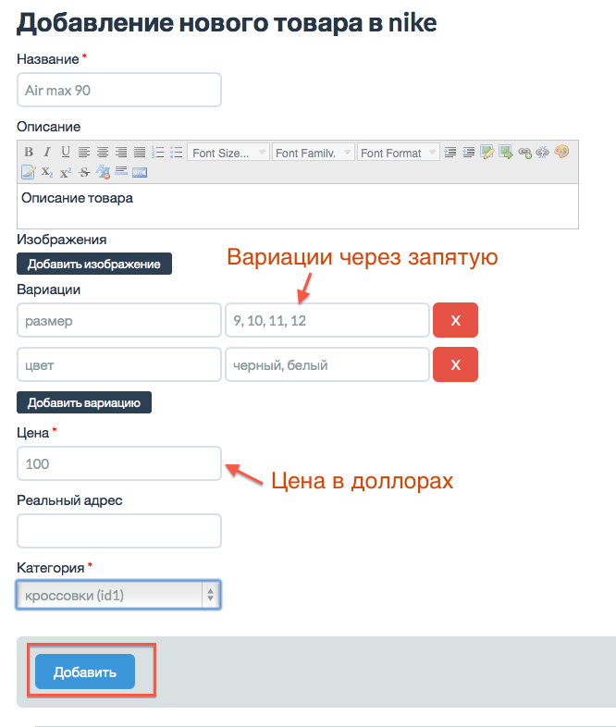
Task: Click the цвет variation name field
Action: (x=119, y=365)
